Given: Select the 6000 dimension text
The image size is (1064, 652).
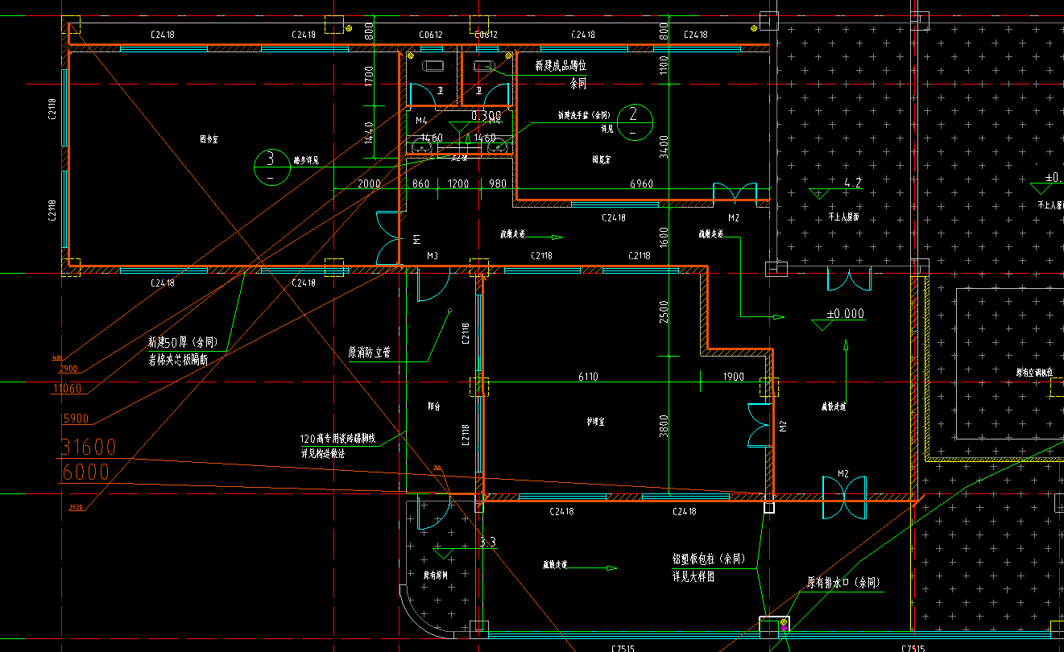Looking at the screenshot, I should [x=86, y=472].
